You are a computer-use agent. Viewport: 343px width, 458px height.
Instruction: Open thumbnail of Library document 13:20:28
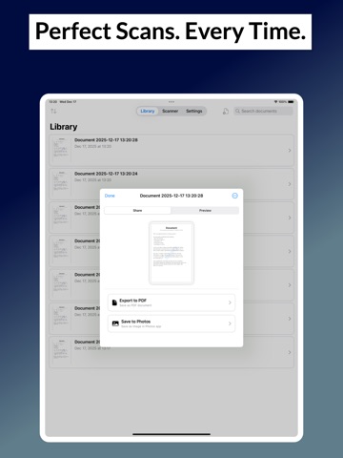coord(61,150)
